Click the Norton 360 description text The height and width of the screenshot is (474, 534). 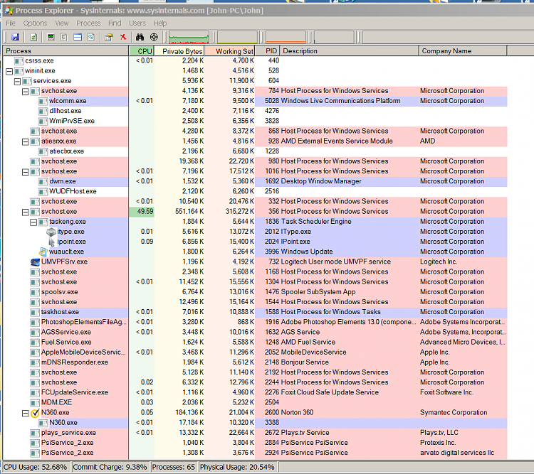point(298,412)
